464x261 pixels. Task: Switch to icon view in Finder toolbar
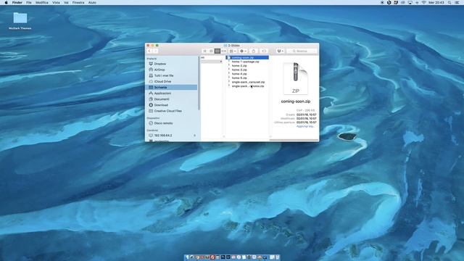pos(204,51)
